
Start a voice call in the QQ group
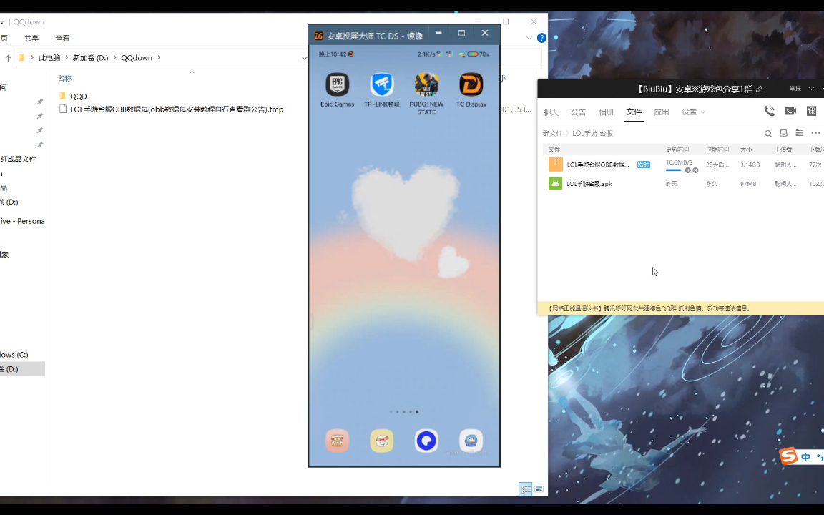(x=770, y=111)
